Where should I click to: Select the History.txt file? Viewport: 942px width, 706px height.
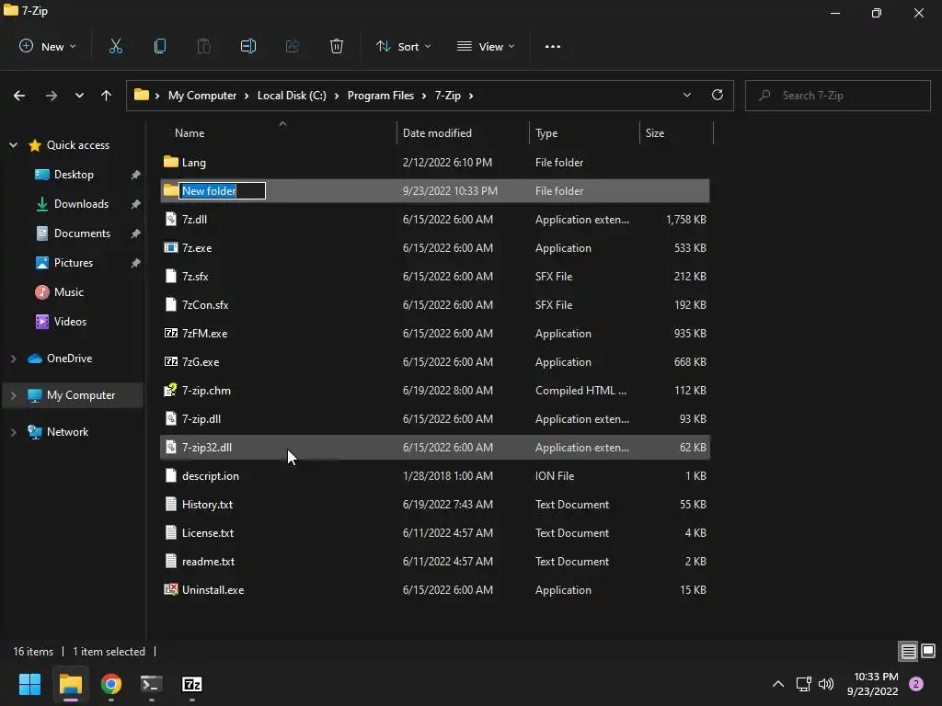pyautogui.click(x=435, y=505)
